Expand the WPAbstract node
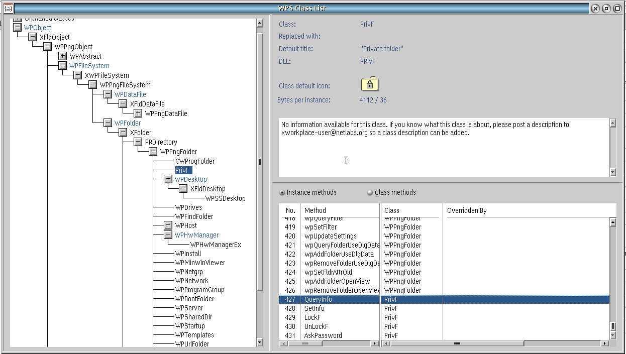626x354 pixels. 62,56
